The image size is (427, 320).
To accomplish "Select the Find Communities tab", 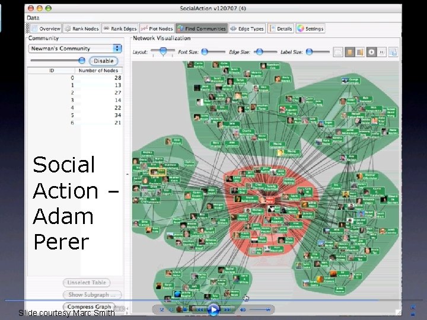I will click(x=202, y=28).
